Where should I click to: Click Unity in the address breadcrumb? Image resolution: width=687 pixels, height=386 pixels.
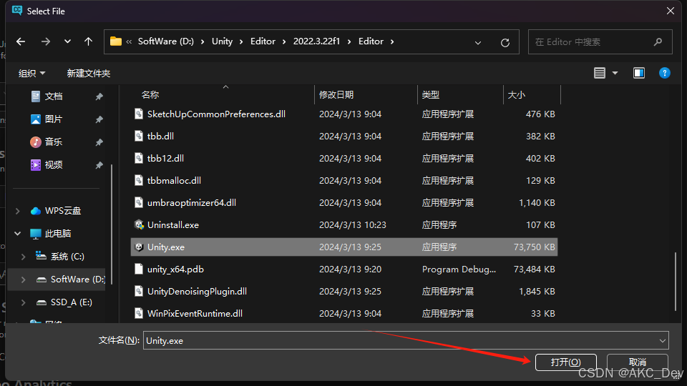222,41
